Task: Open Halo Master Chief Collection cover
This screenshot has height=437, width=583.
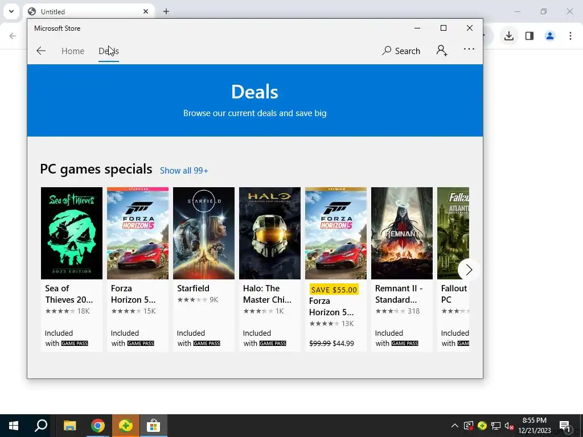Action: 269,233
